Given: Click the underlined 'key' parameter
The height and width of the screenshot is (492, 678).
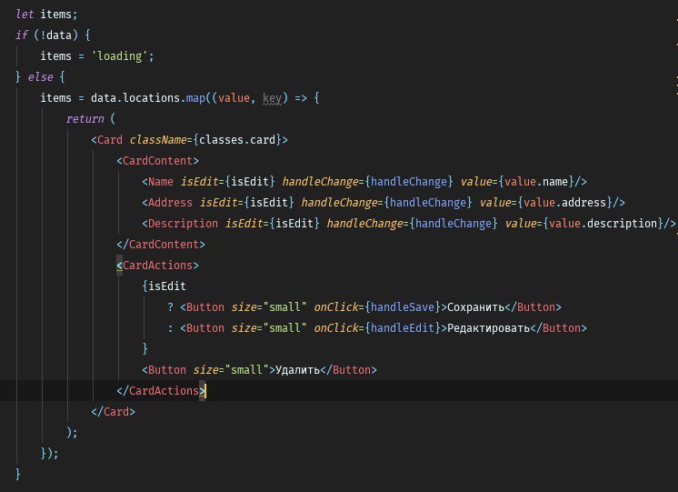Looking at the screenshot, I should pos(272,98).
